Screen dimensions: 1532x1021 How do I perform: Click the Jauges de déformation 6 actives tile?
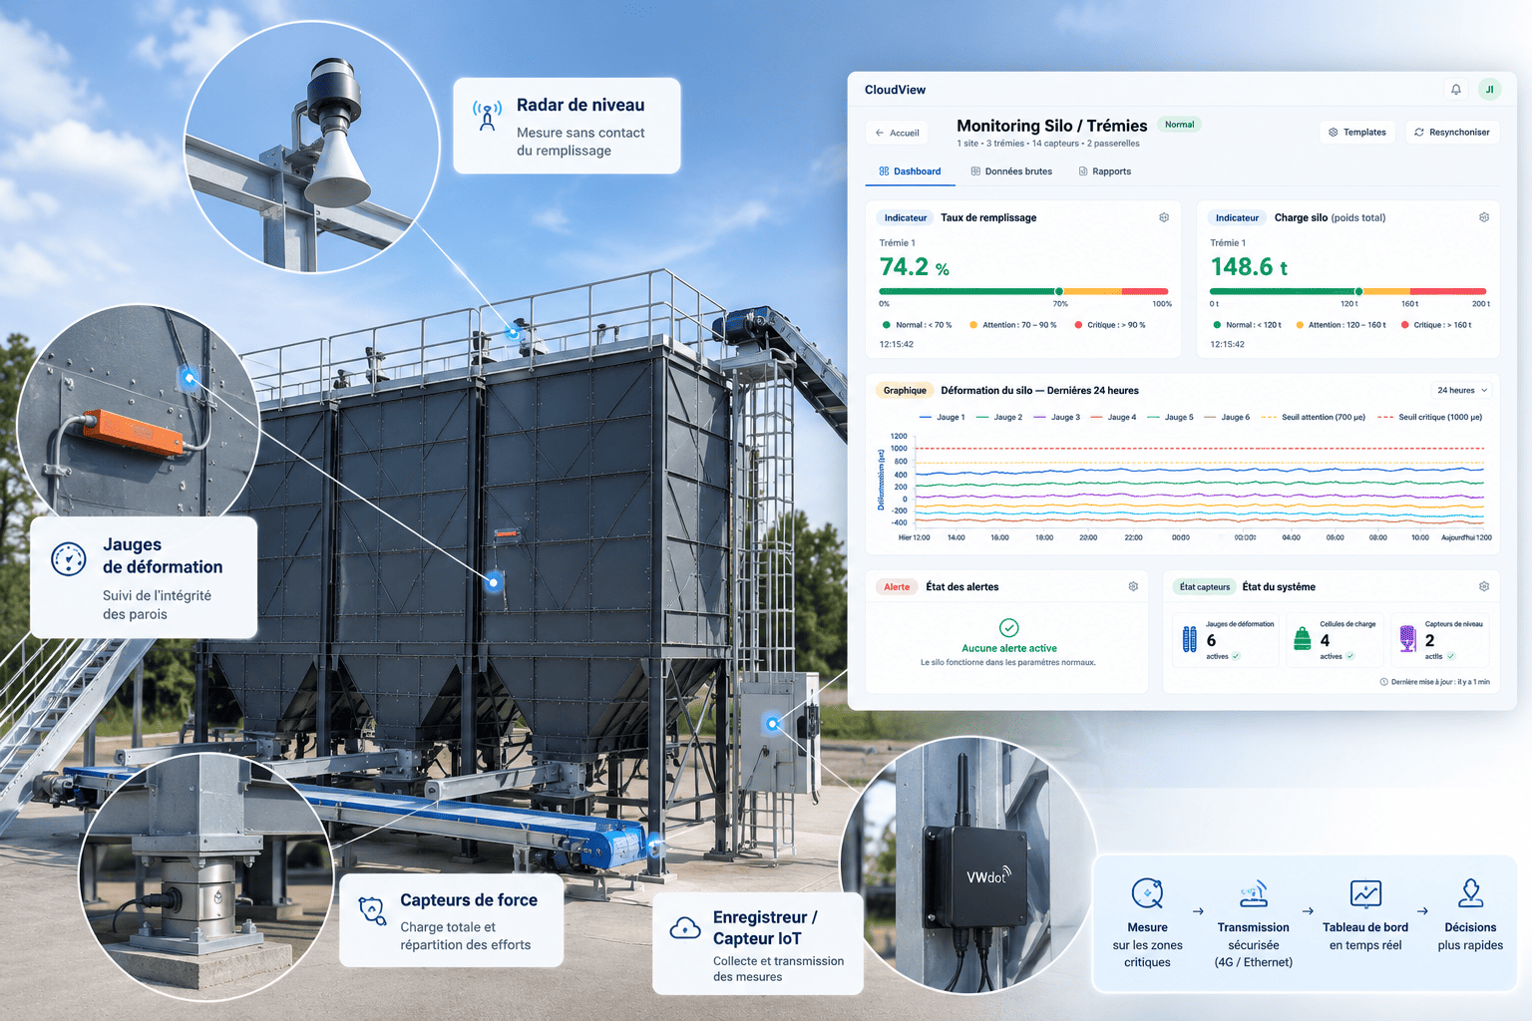point(1226,639)
